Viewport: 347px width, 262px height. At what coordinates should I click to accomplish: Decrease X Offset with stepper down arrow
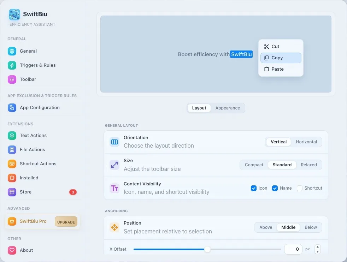(x=318, y=252)
